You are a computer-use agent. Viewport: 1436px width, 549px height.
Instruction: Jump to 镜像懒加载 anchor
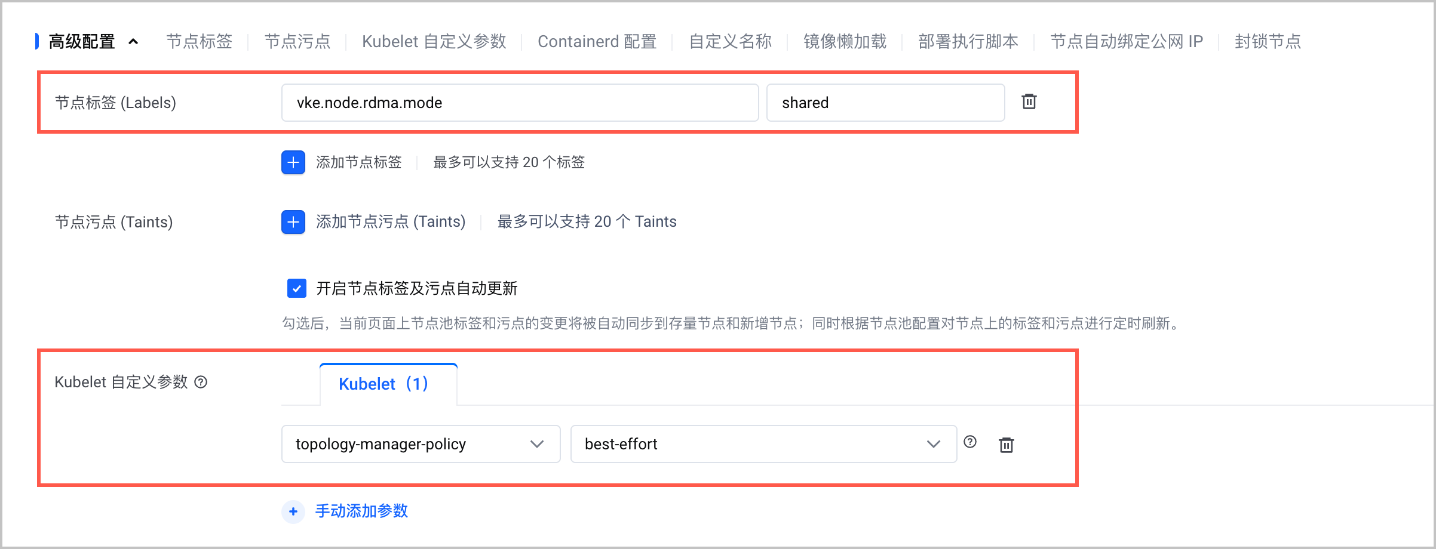click(845, 41)
